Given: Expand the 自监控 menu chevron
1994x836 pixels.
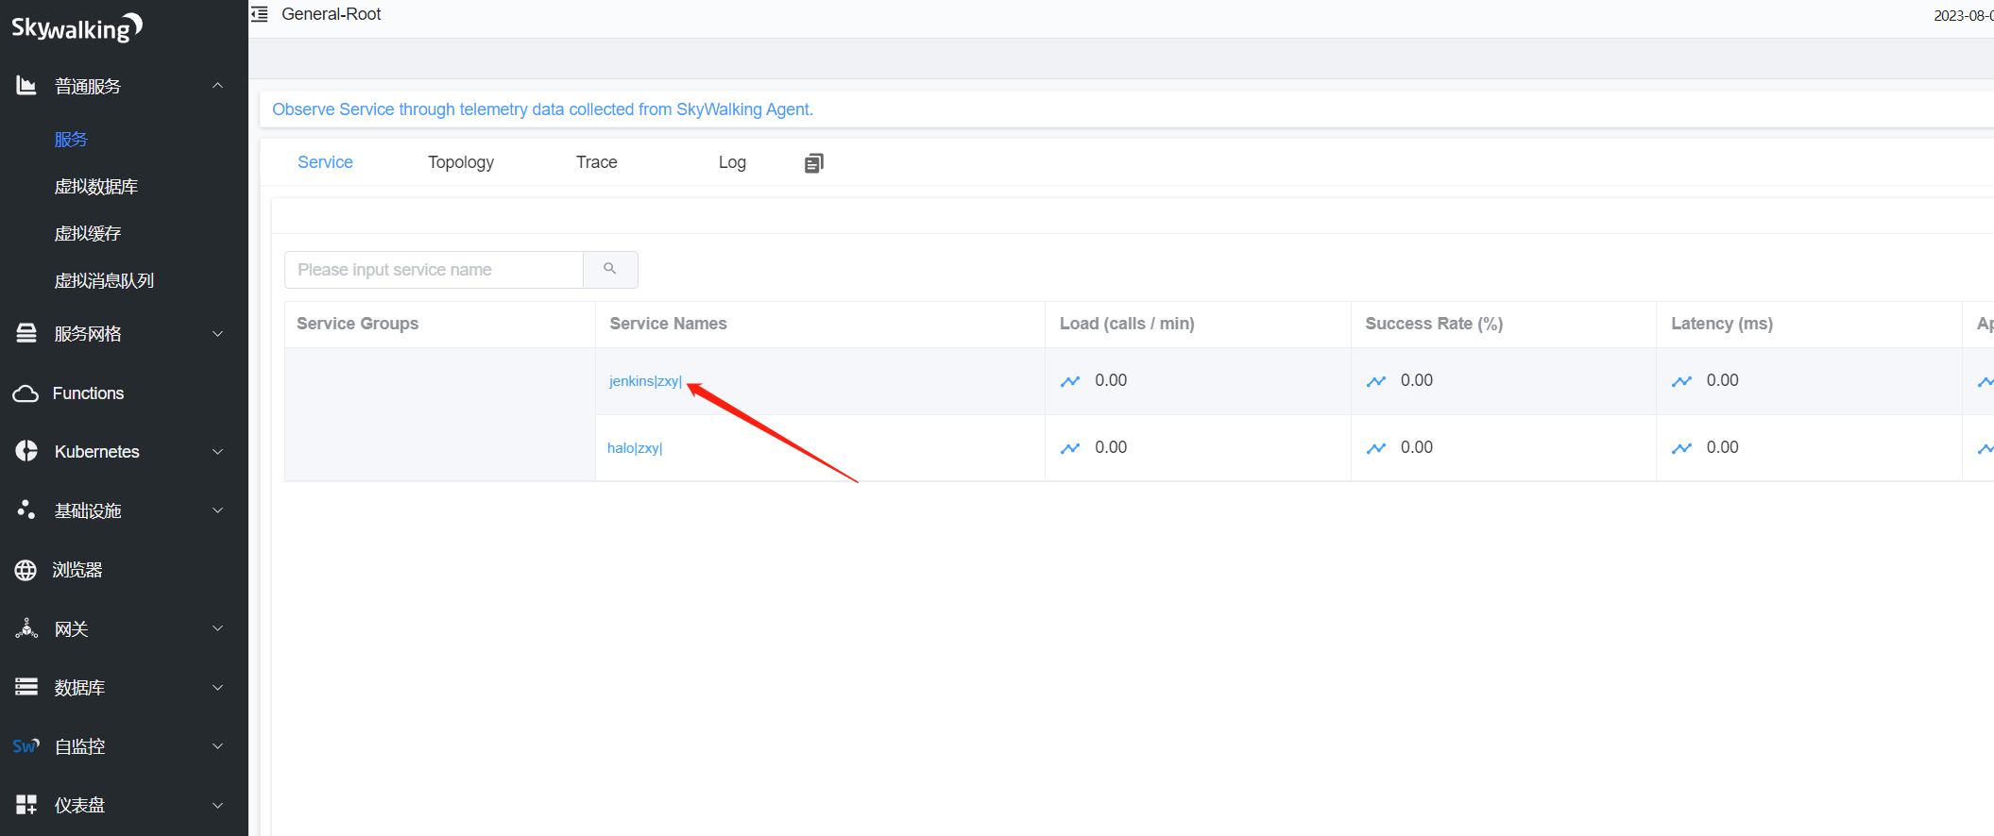Looking at the screenshot, I should 218,746.
